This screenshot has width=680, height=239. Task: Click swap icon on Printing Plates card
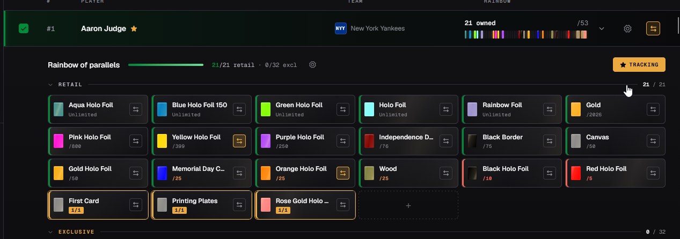[x=239, y=205]
